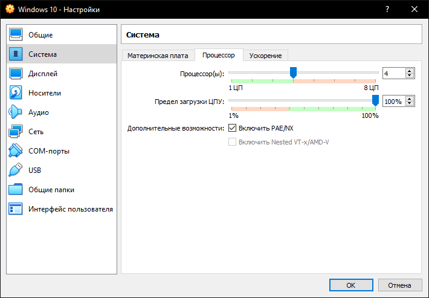Image resolution: width=429 pixels, height=298 pixels.
Task: Confirm settings with the OK button
Action: click(351, 285)
